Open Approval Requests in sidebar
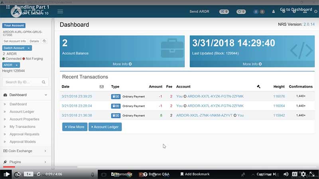 tap(24, 134)
